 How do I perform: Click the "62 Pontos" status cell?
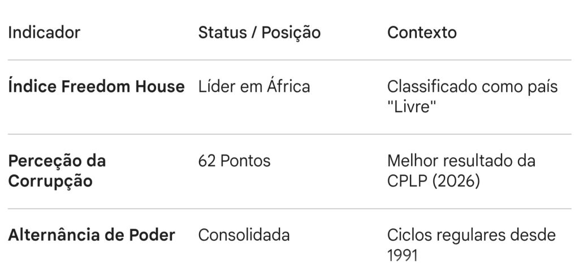(x=234, y=161)
